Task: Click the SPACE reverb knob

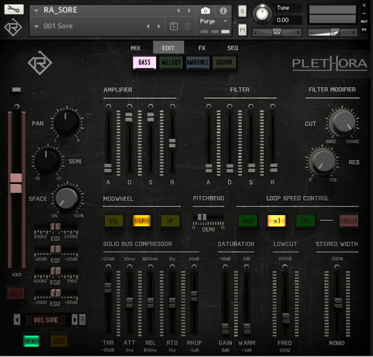Action: point(67,198)
